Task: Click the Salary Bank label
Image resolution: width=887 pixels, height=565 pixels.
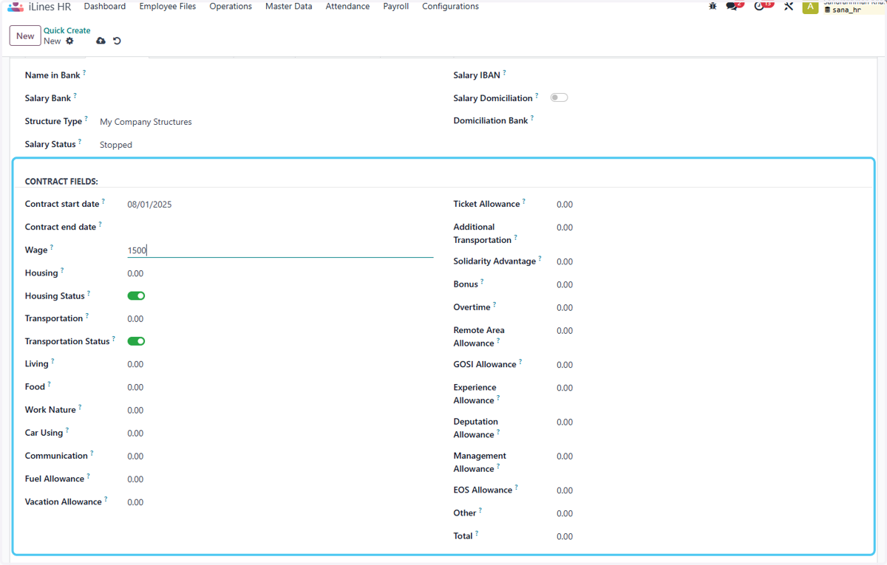Action: [48, 98]
